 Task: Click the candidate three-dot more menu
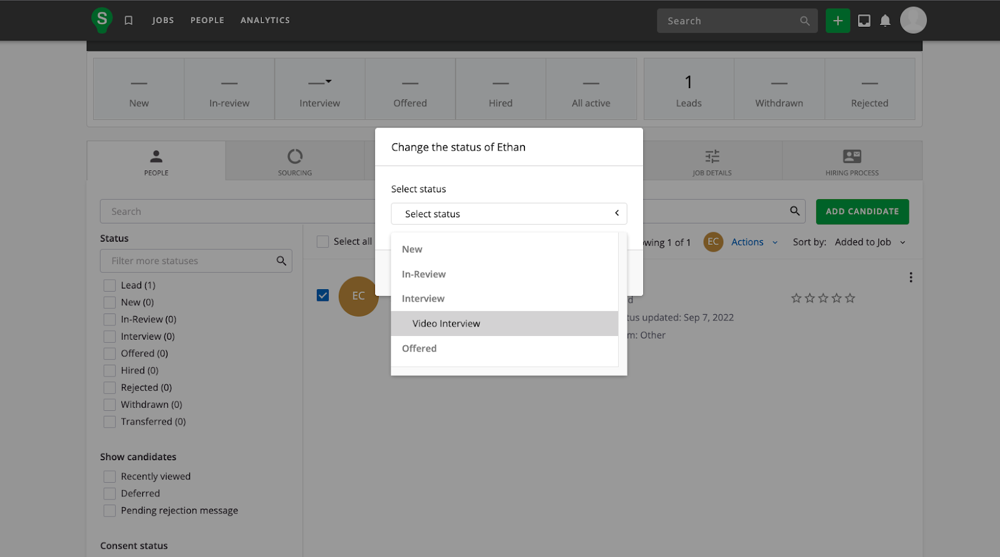(x=911, y=277)
